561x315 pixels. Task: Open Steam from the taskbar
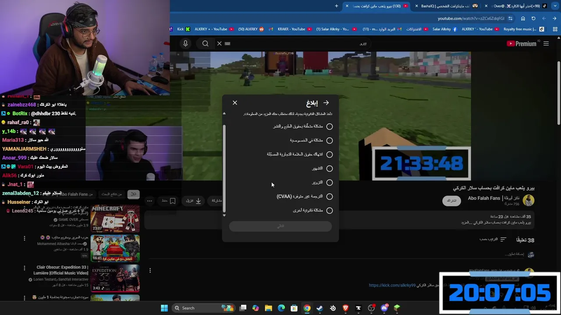click(320, 308)
